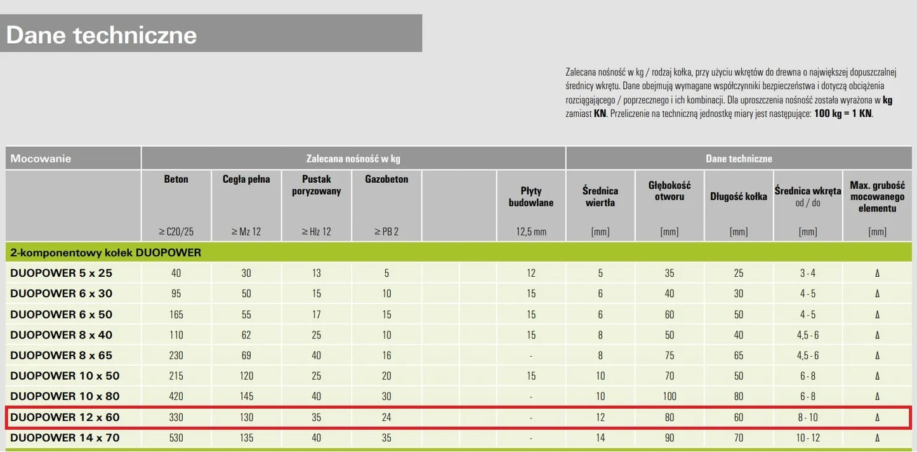Click the "Średnica wkręta" column header
917x452 pixels.
(808, 190)
